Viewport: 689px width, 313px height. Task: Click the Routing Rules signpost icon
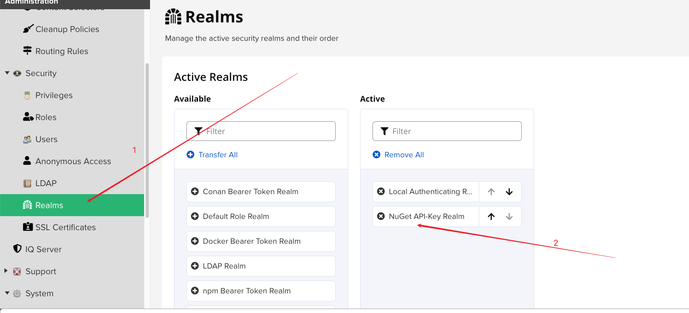pyautogui.click(x=27, y=51)
